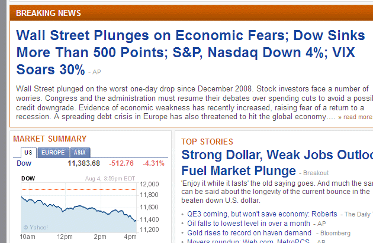Click the bullet beside the QE3 story
The width and height of the screenshot is (373, 243).
pos(182,215)
